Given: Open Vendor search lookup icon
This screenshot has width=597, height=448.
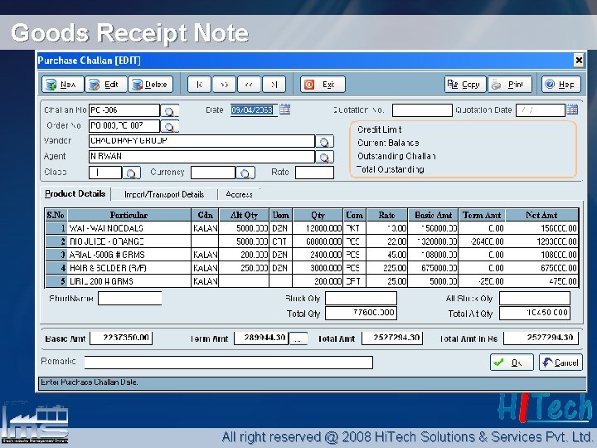Looking at the screenshot, I should pos(325,141).
